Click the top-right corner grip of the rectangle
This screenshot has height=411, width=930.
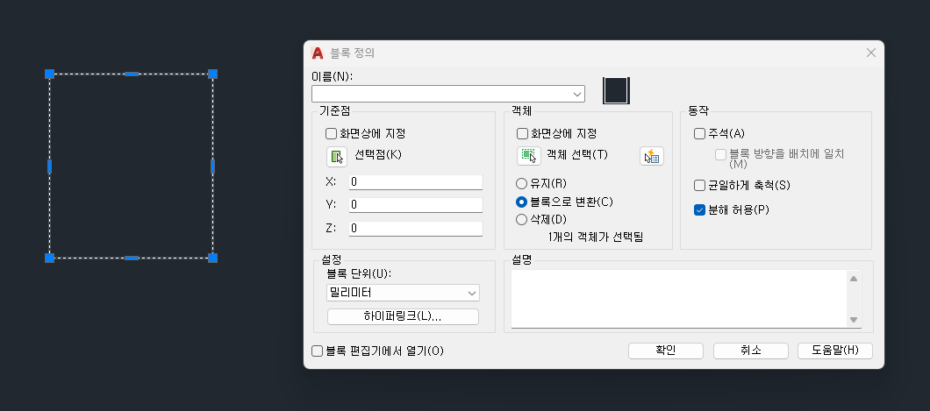point(213,74)
